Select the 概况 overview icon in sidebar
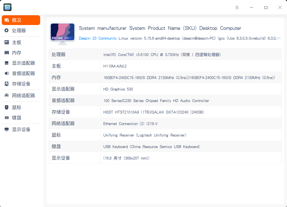287x207 pixels. click(x=7, y=20)
